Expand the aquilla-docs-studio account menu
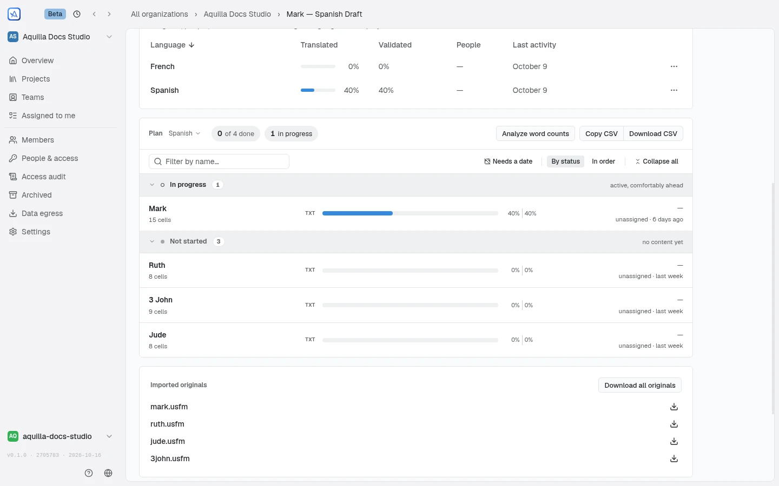 [61, 436]
